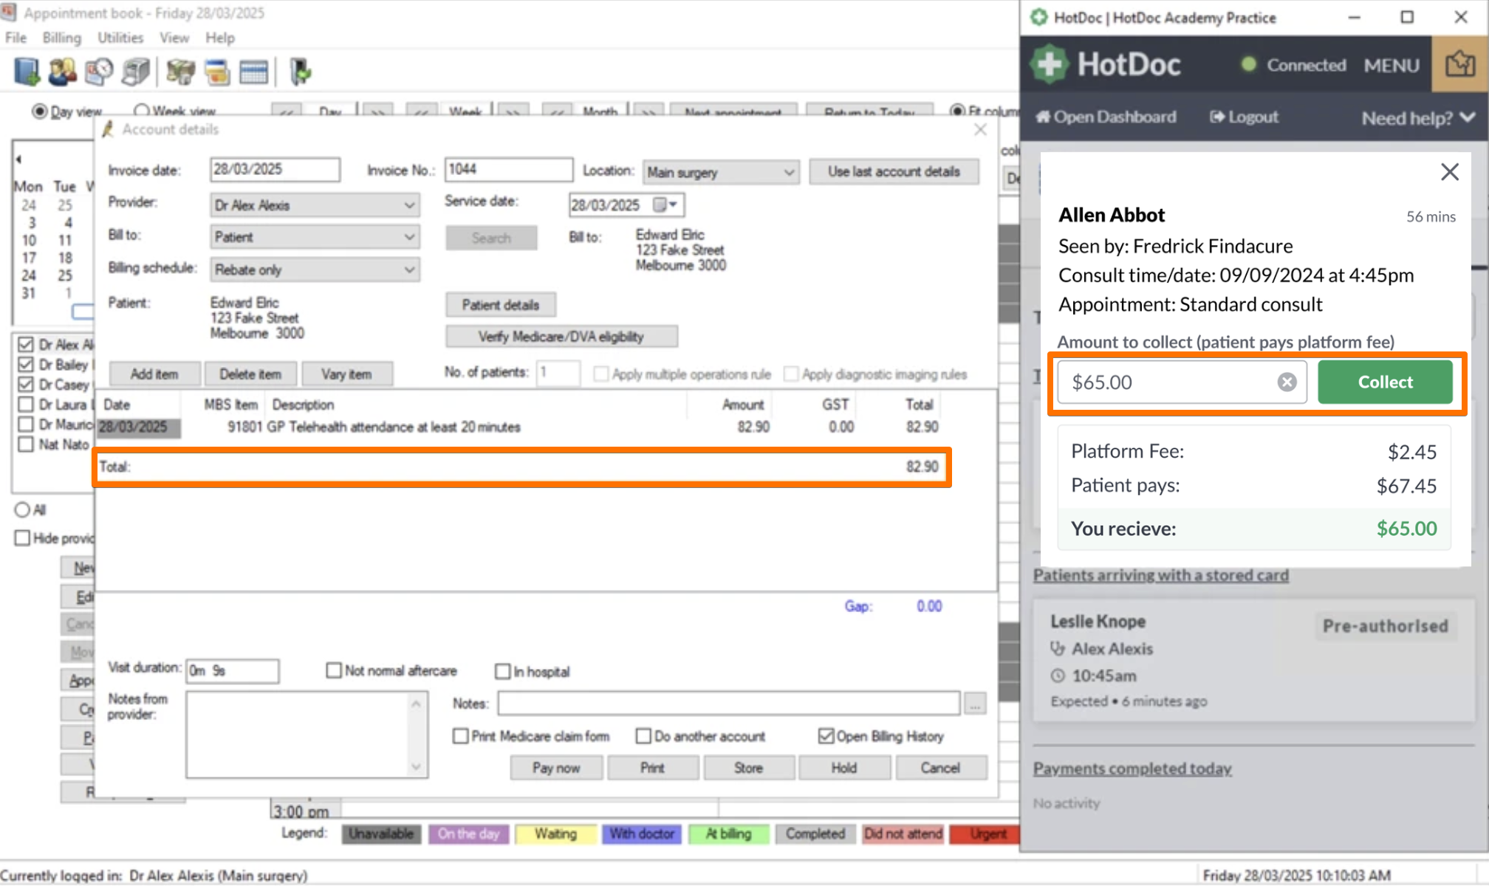The image size is (1489, 886).
Task: Click the credit card toolbar icon
Action: coord(217,72)
